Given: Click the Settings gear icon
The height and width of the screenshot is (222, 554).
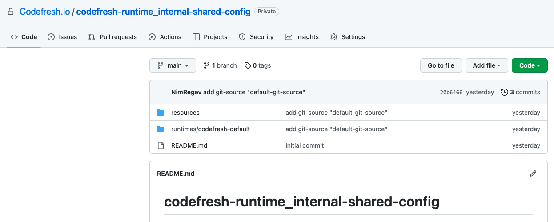Looking at the screenshot, I should (x=334, y=37).
